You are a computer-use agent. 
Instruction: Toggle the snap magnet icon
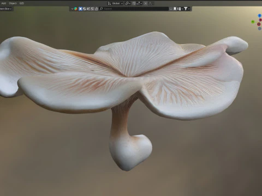(134, 3)
